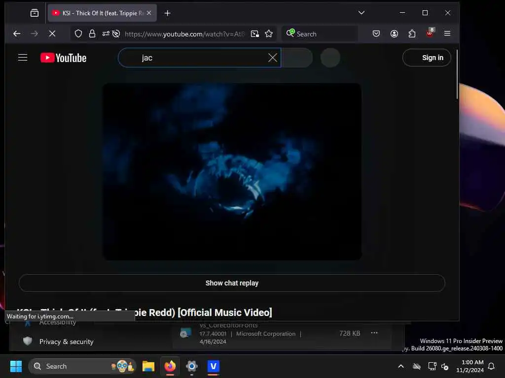Click the OneDrive cloud tray icon
The image size is (505, 378).
pos(417,366)
